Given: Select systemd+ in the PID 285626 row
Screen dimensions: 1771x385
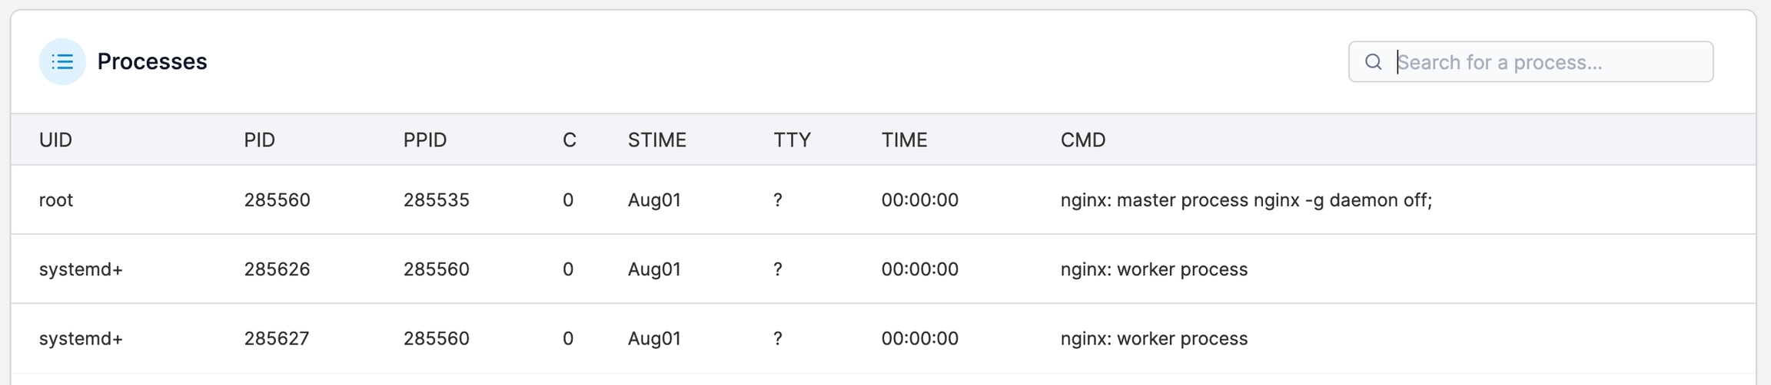Looking at the screenshot, I should tap(81, 269).
